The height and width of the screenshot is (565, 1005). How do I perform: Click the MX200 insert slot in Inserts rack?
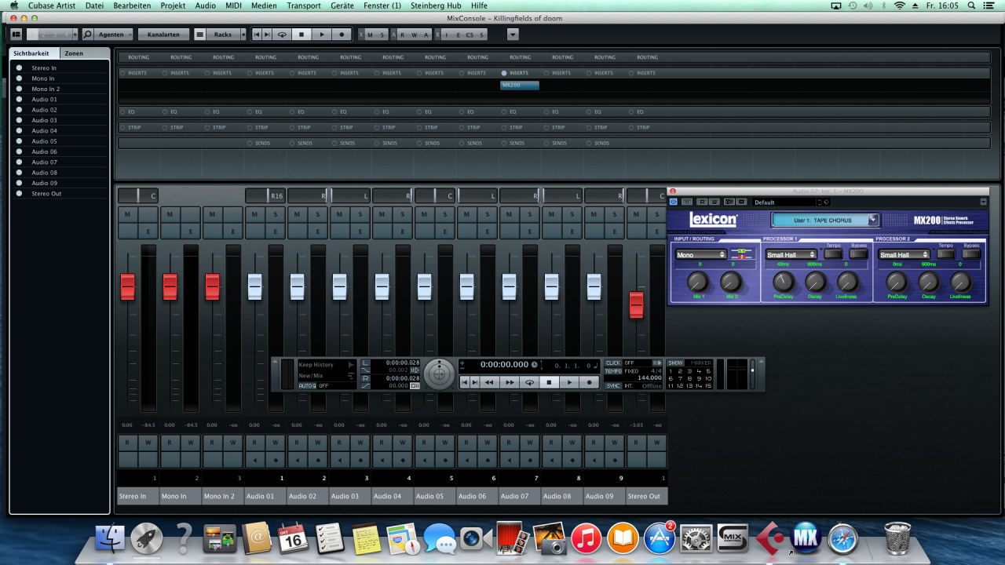[x=520, y=85]
